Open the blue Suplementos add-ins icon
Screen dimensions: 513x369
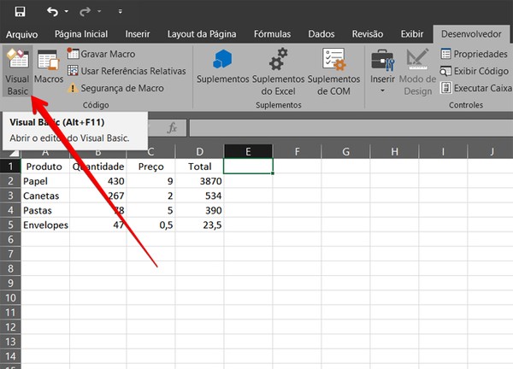click(x=222, y=59)
